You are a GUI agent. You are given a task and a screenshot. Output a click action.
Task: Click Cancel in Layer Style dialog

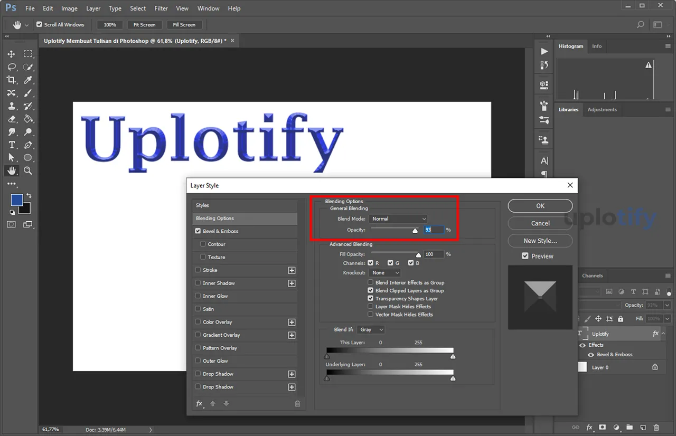(x=540, y=223)
